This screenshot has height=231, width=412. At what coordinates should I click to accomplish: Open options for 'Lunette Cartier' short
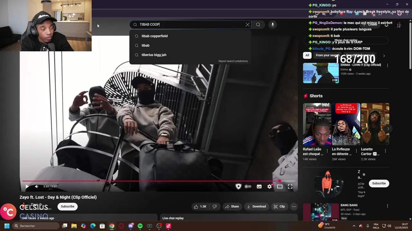385,151
